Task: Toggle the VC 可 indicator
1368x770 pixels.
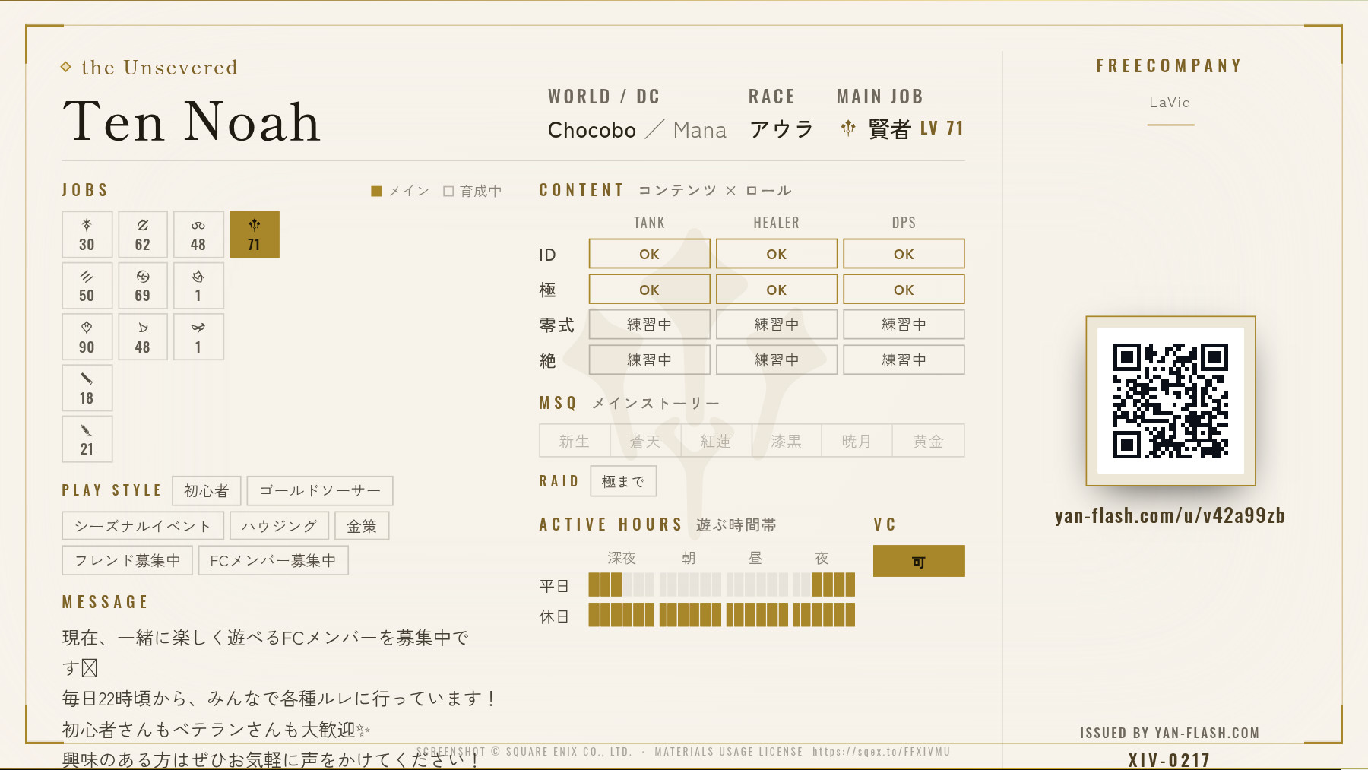Action: click(x=919, y=561)
